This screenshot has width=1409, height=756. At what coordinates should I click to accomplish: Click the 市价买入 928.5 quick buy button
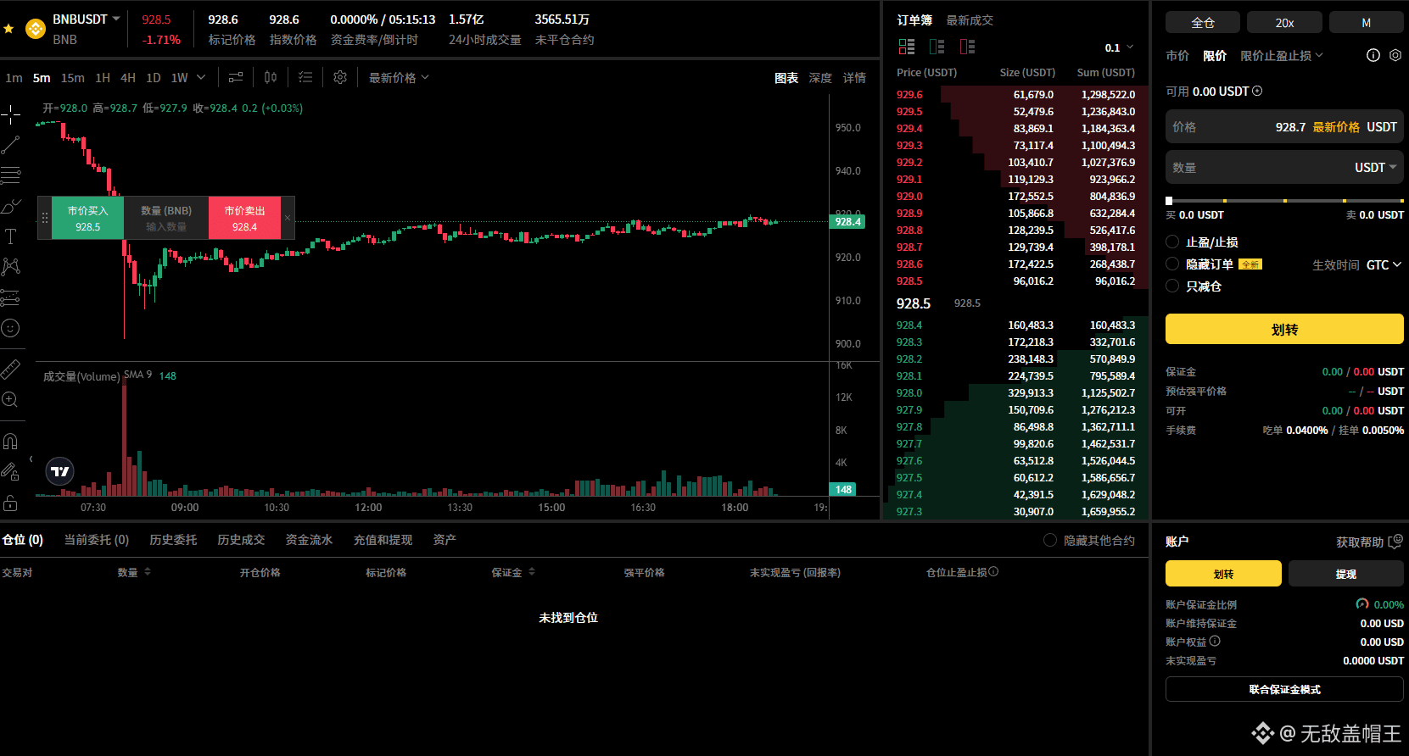[88, 218]
